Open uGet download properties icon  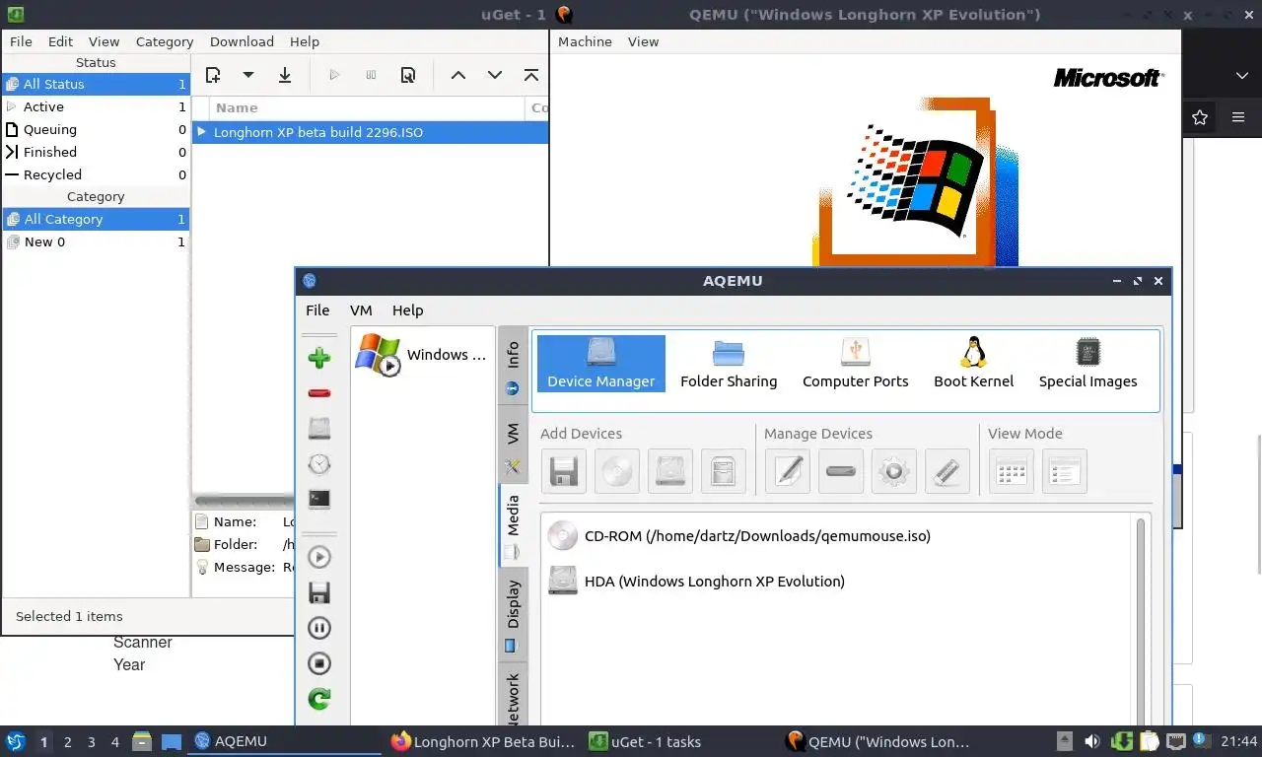(408, 75)
